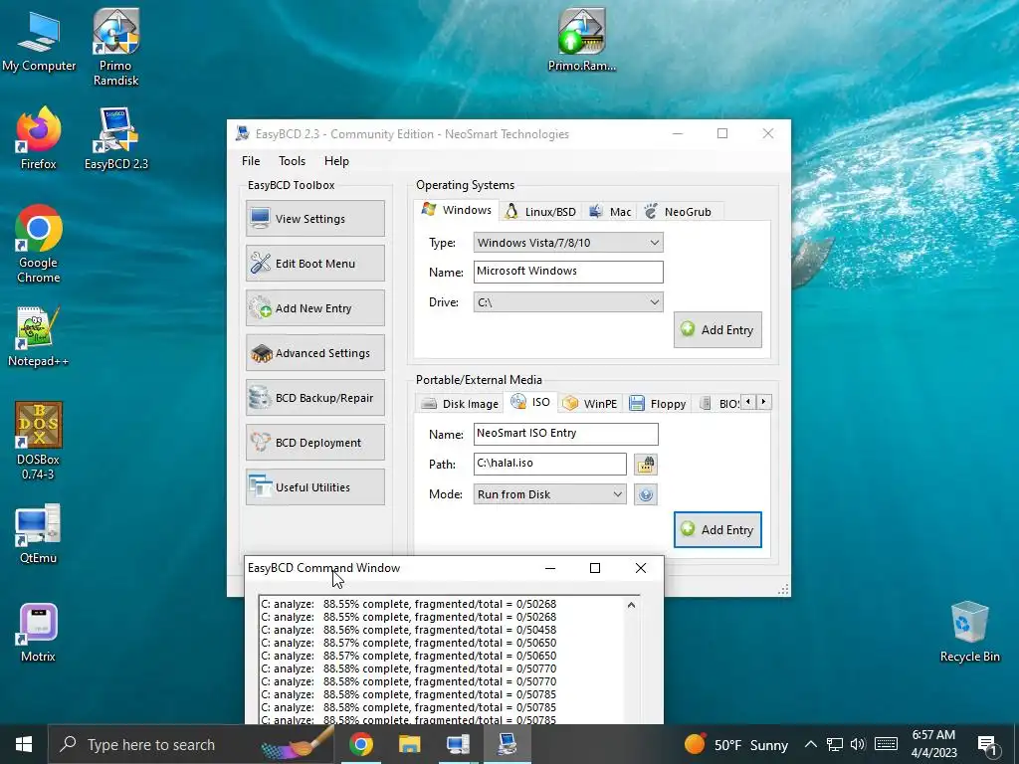Open Primo Ramdisk desktop shortcut
Viewport: 1019px width, 764px height.
[x=115, y=48]
